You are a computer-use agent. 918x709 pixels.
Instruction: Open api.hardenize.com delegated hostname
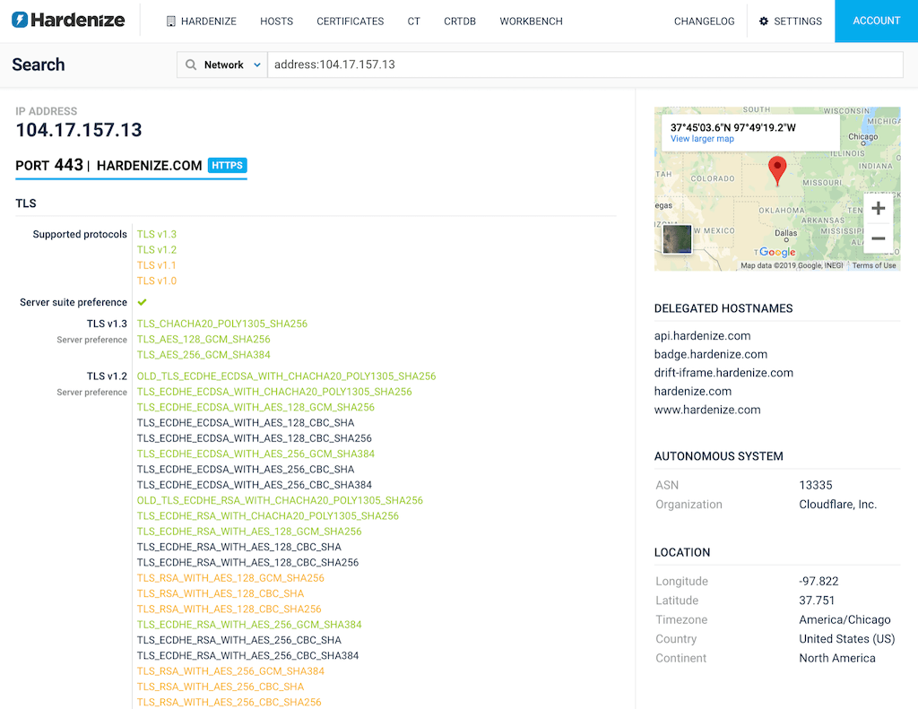(703, 335)
